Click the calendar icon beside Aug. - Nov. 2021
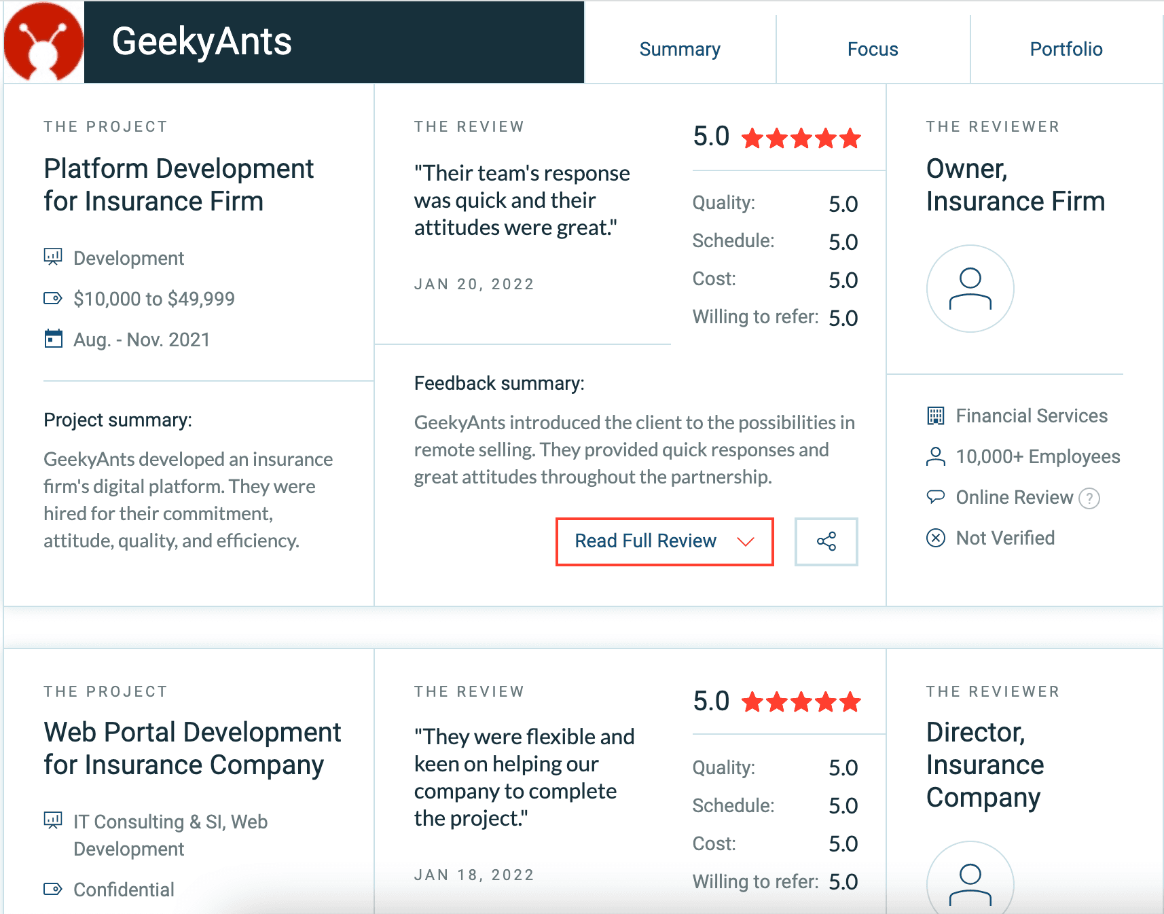 click(x=53, y=339)
